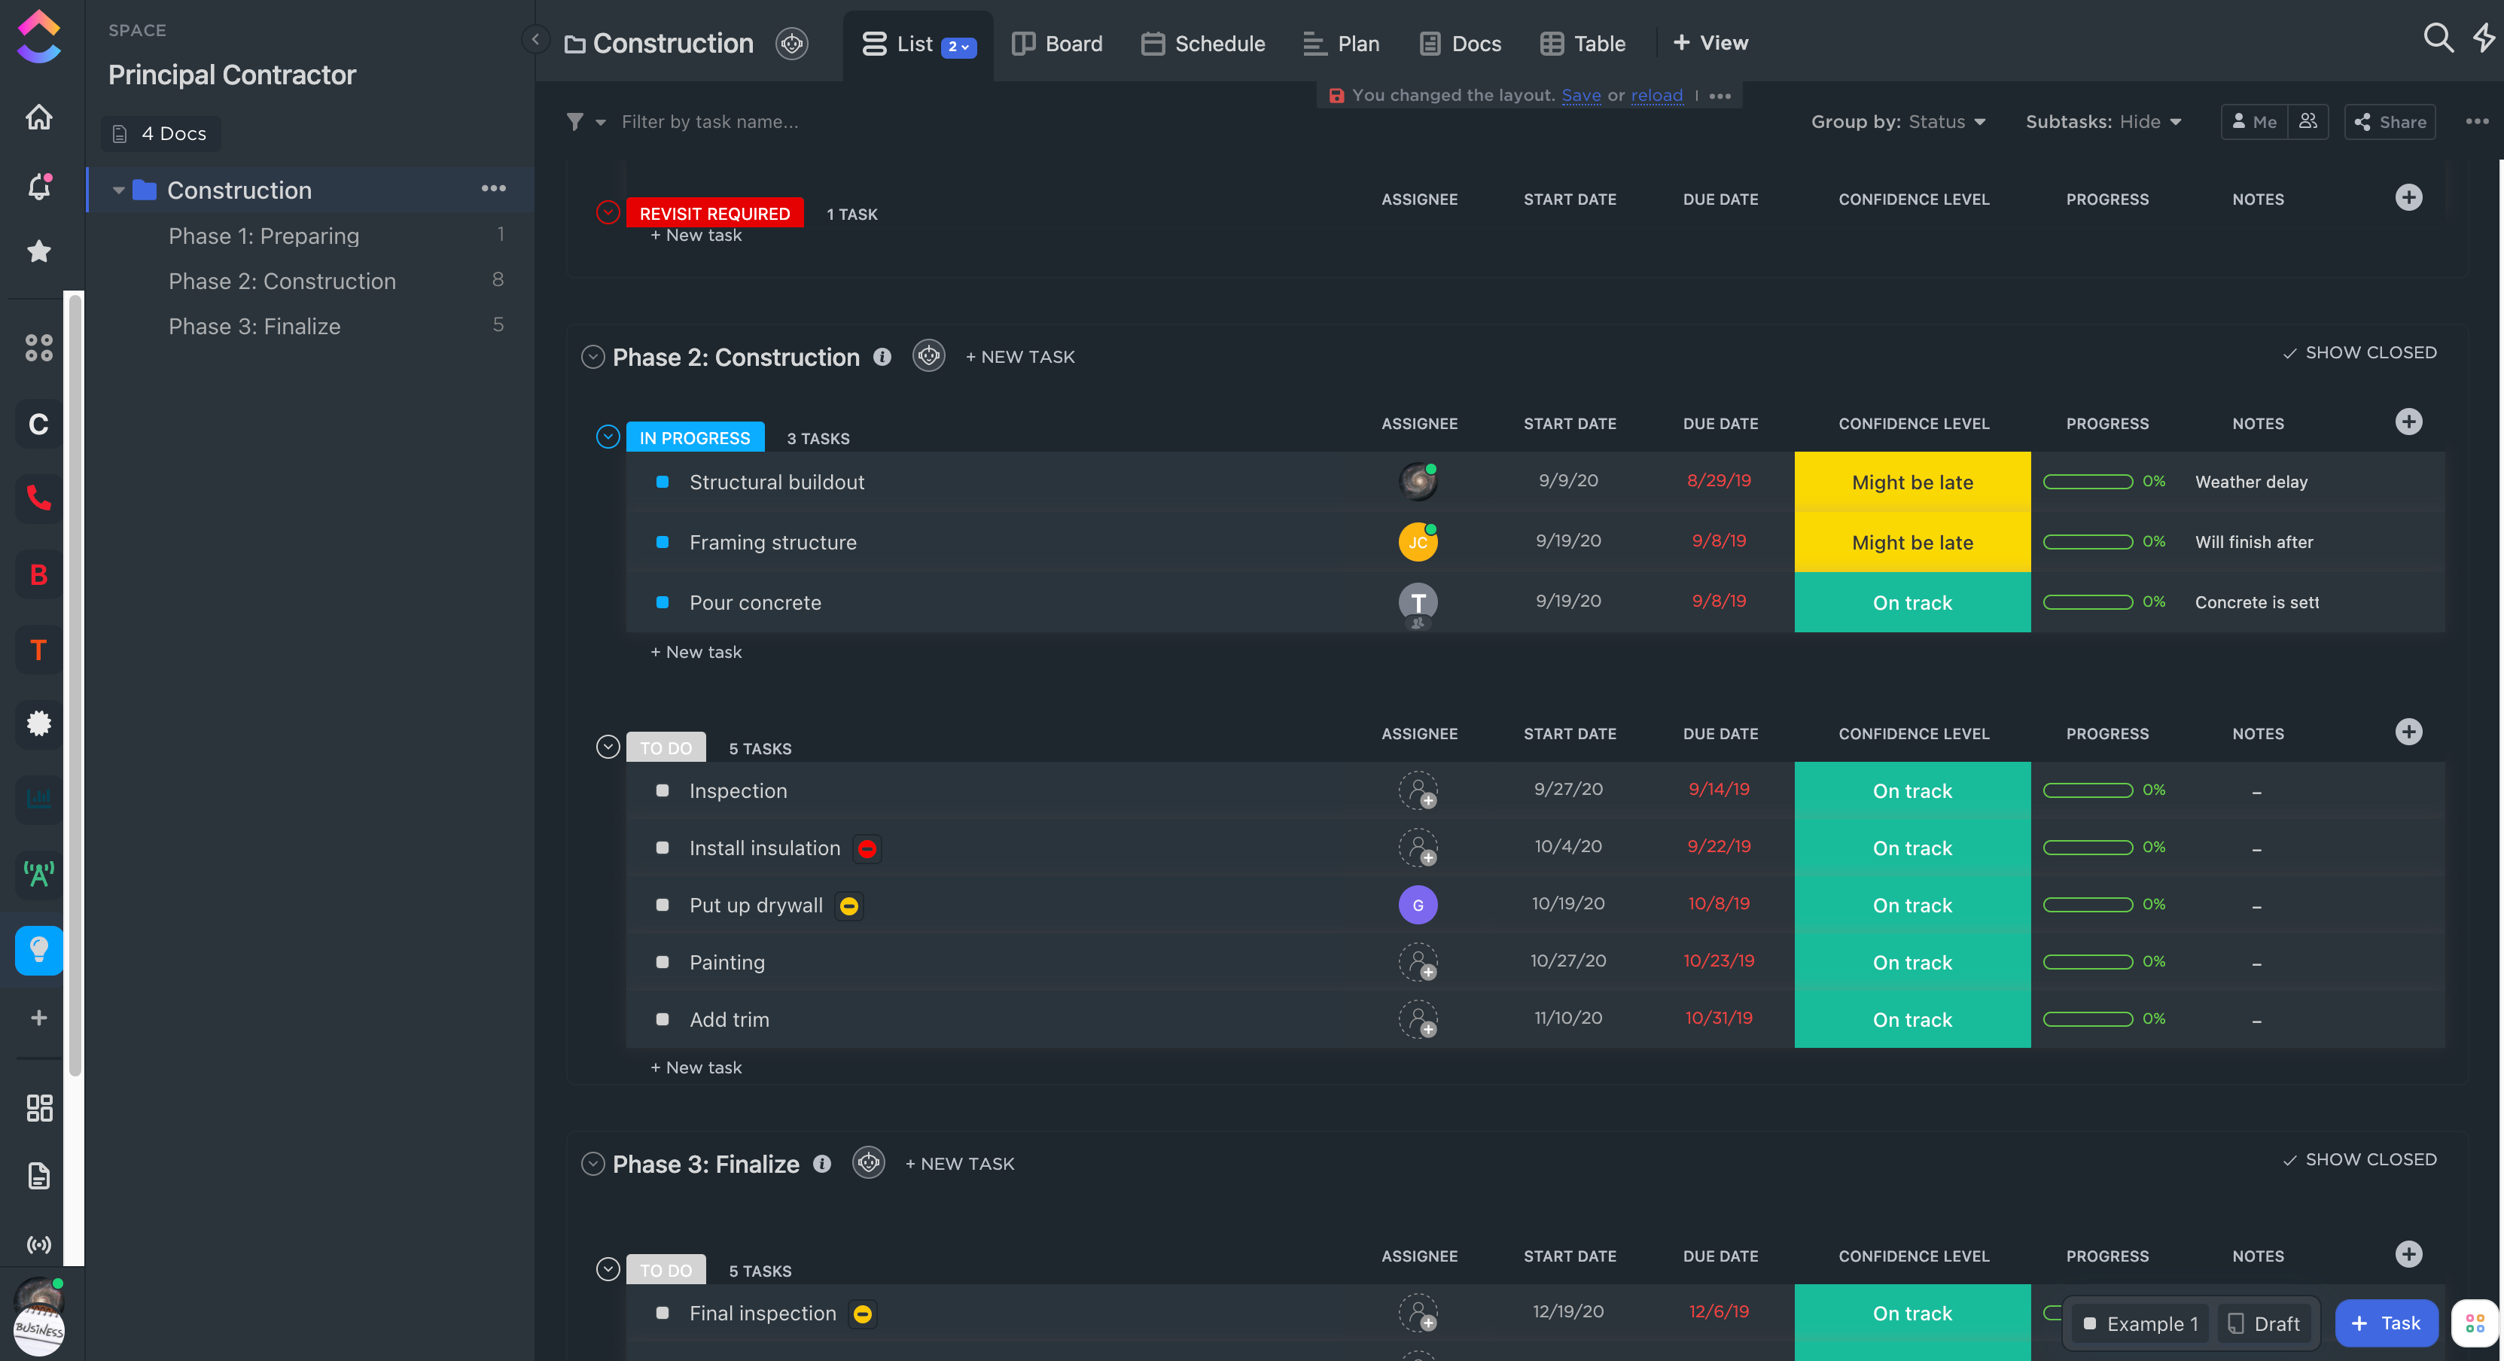Click red priority badge on Install insulation
Viewport: 2504px width, 1361px height.
click(867, 848)
